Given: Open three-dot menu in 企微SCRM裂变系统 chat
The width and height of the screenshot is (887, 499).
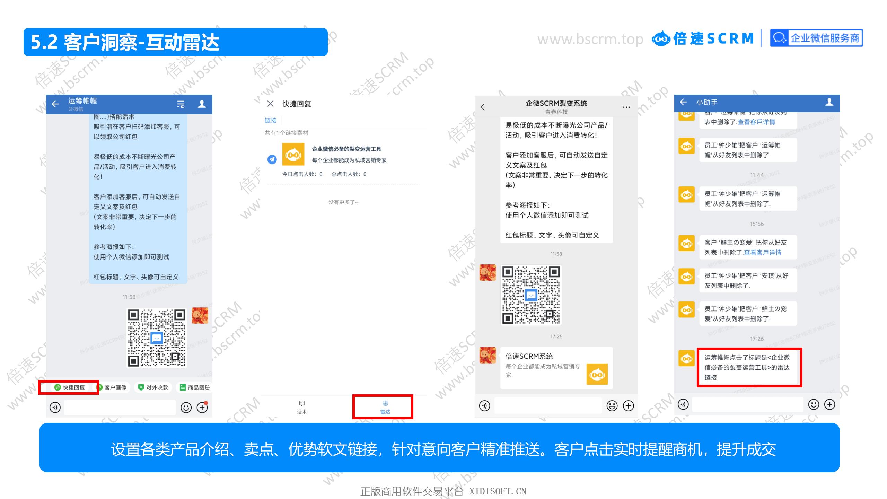Looking at the screenshot, I should tap(626, 107).
